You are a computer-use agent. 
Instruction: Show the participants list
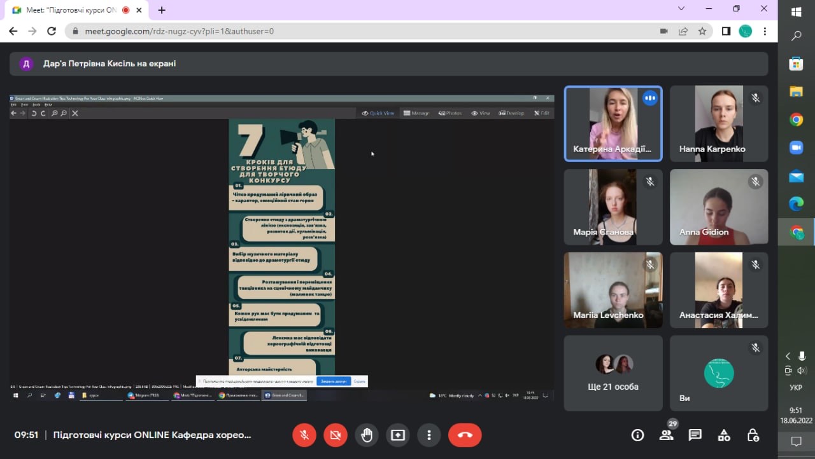(666, 435)
